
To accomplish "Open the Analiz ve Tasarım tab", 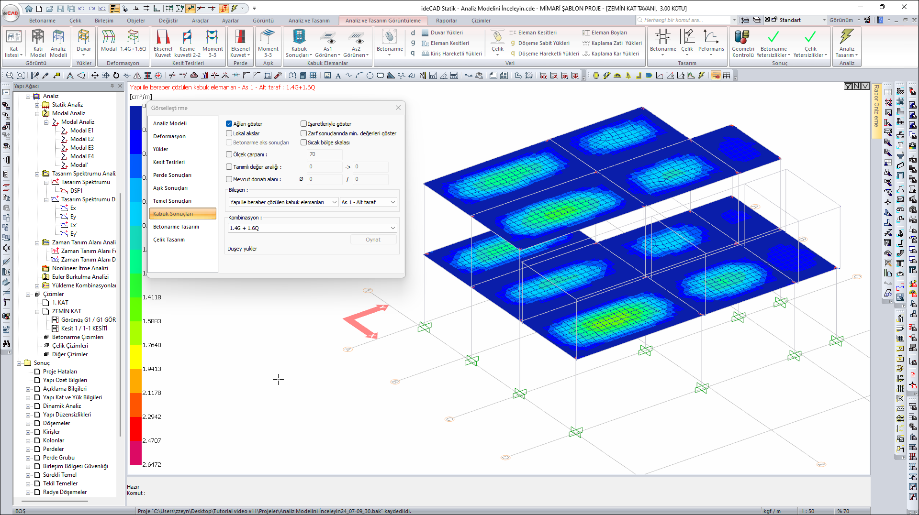I will (309, 21).
